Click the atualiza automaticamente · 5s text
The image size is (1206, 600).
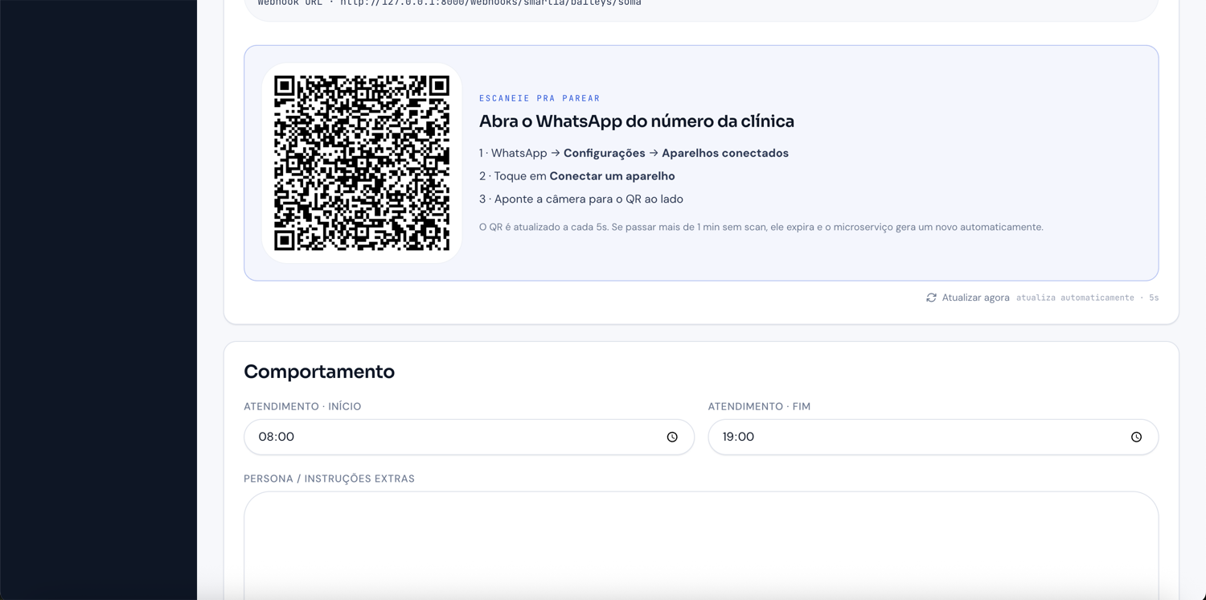click(x=1087, y=298)
